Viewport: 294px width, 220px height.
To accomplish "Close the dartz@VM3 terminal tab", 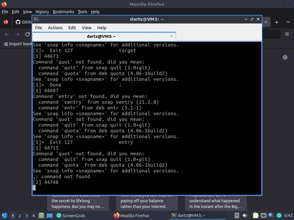I will (171, 36).
